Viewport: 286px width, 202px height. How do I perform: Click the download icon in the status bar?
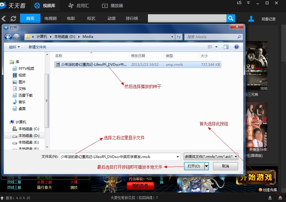(x=270, y=197)
